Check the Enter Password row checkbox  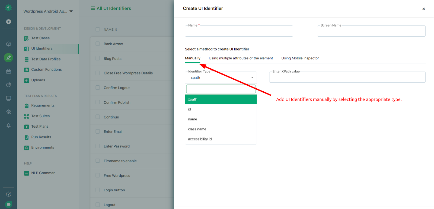tap(98, 146)
